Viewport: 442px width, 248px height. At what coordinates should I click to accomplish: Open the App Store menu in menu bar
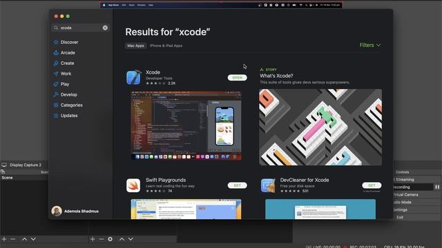113,5
